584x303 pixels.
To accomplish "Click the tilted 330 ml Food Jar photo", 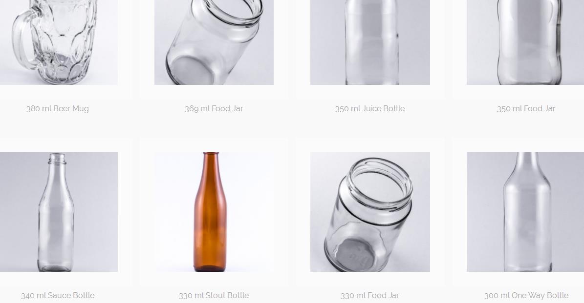I will (x=370, y=212).
